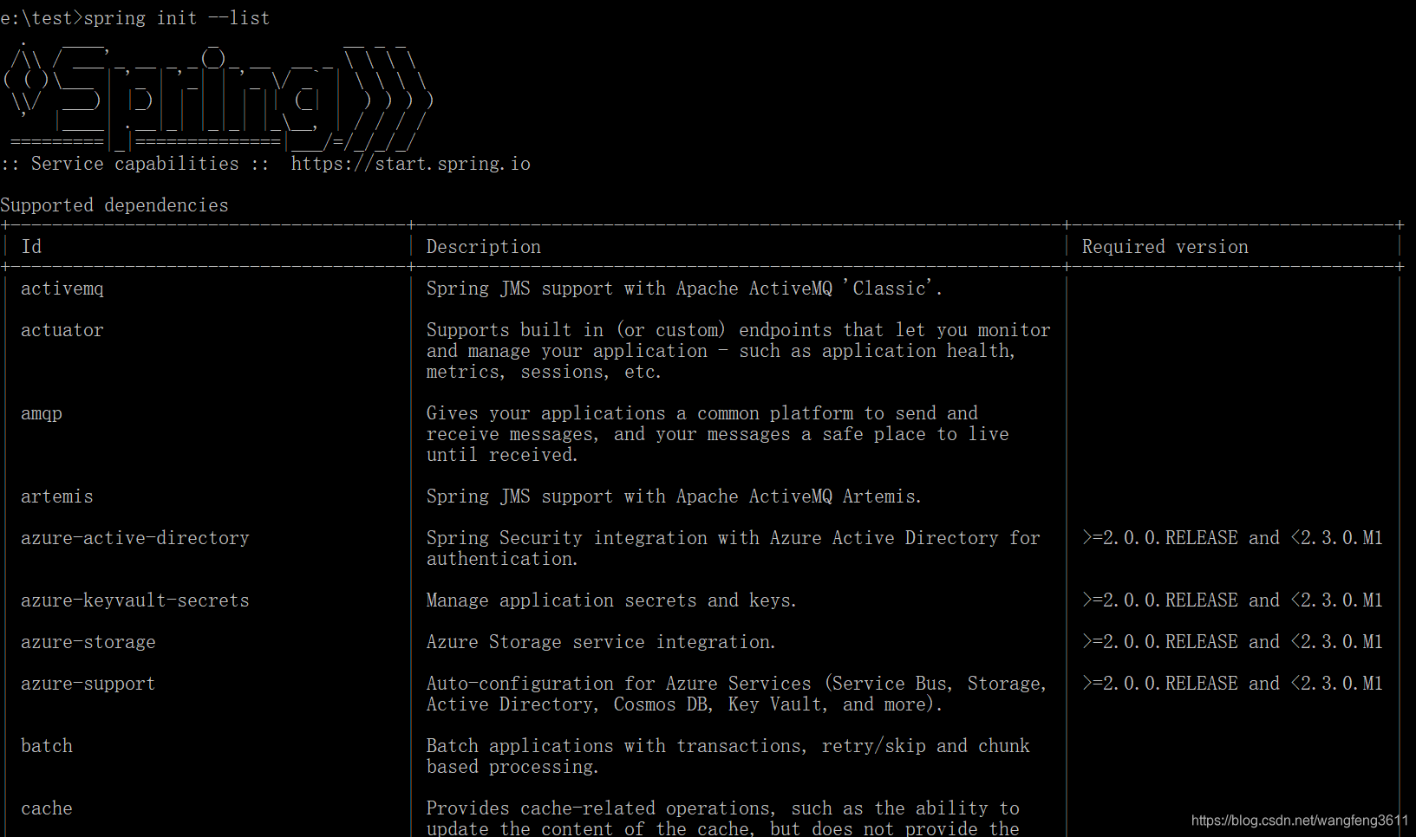1416x837 pixels.
Task: Click the 'Id' column header
Action: coord(31,247)
